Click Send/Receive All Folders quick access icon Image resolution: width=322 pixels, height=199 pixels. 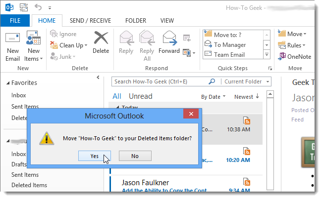(24, 7)
